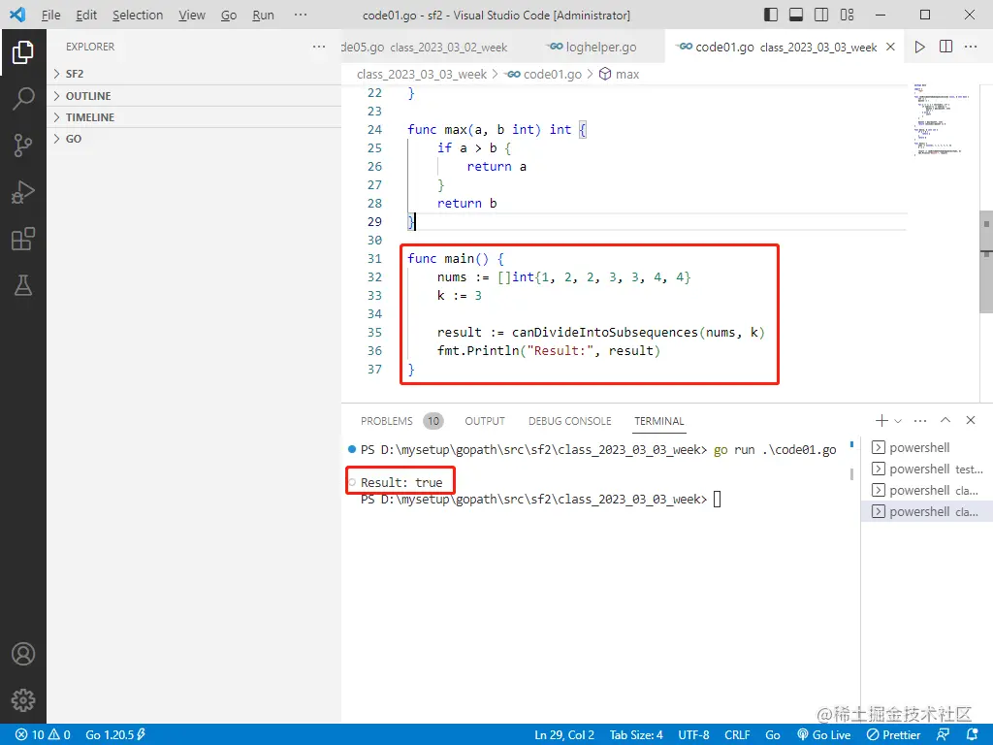This screenshot has width=993, height=745.
Task: Click Ln 29, Col 2 cursor position
Action: coord(564,735)
